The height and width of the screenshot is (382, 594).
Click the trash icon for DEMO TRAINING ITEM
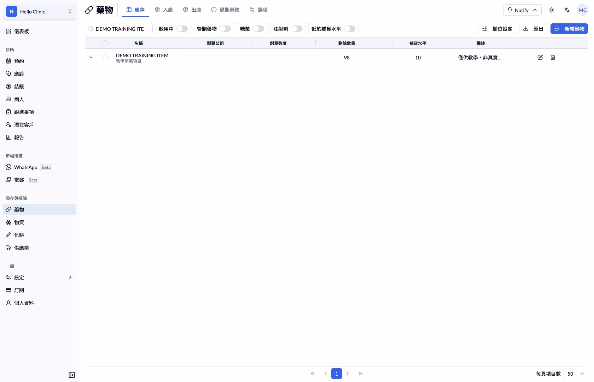pos(553,57)
